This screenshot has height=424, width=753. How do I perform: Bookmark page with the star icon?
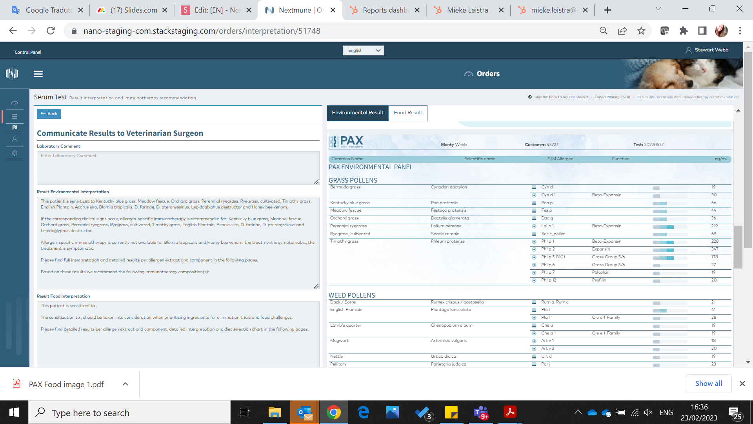point(641,31)
